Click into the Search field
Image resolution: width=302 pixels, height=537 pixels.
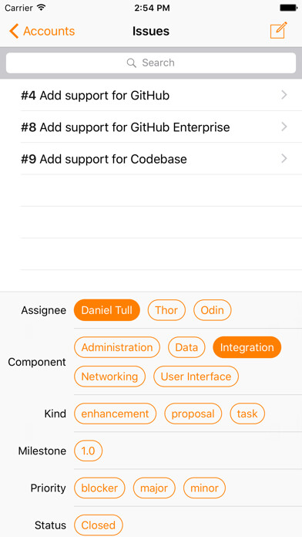[x=151, y=62]
